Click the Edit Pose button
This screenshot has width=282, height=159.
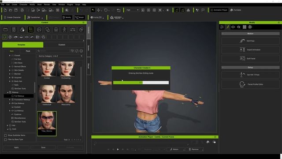(x=250, y=41)
